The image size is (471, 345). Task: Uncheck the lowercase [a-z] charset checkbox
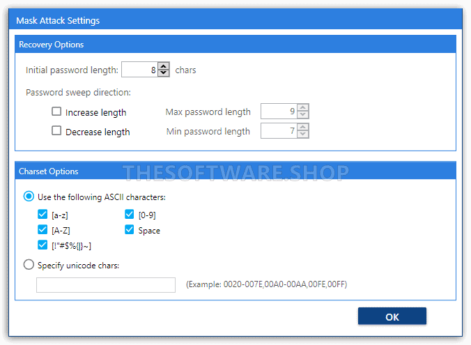[x=43, y=215]
